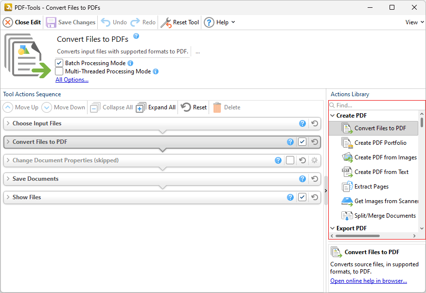Click the Expand All button
Image resolution: width=426 pixels, height=293 pixels.
click(x=156, y=107)
